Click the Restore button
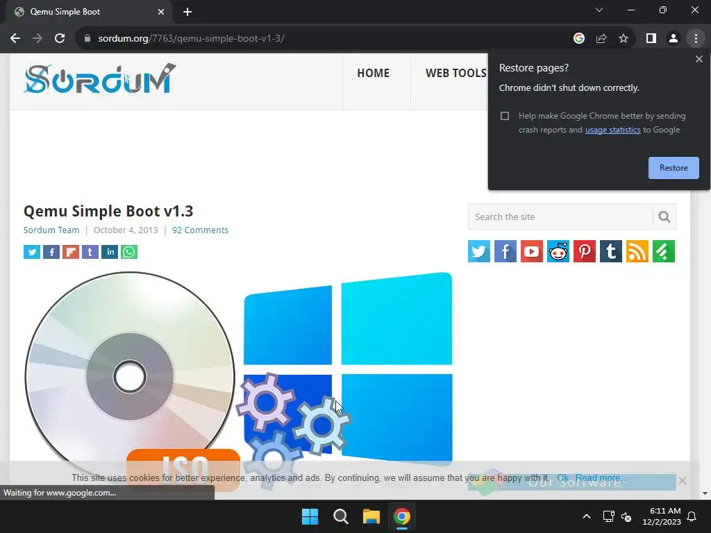711x533 pixels. tap(674, 168)
